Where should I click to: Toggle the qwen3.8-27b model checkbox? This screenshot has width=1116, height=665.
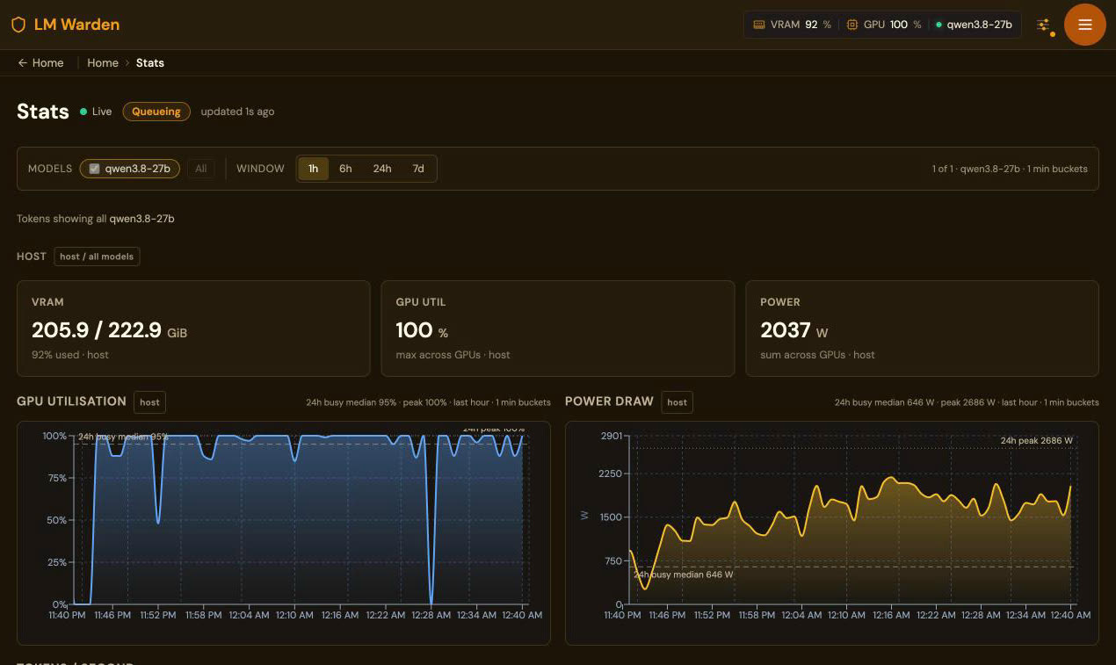pos(94,169)
